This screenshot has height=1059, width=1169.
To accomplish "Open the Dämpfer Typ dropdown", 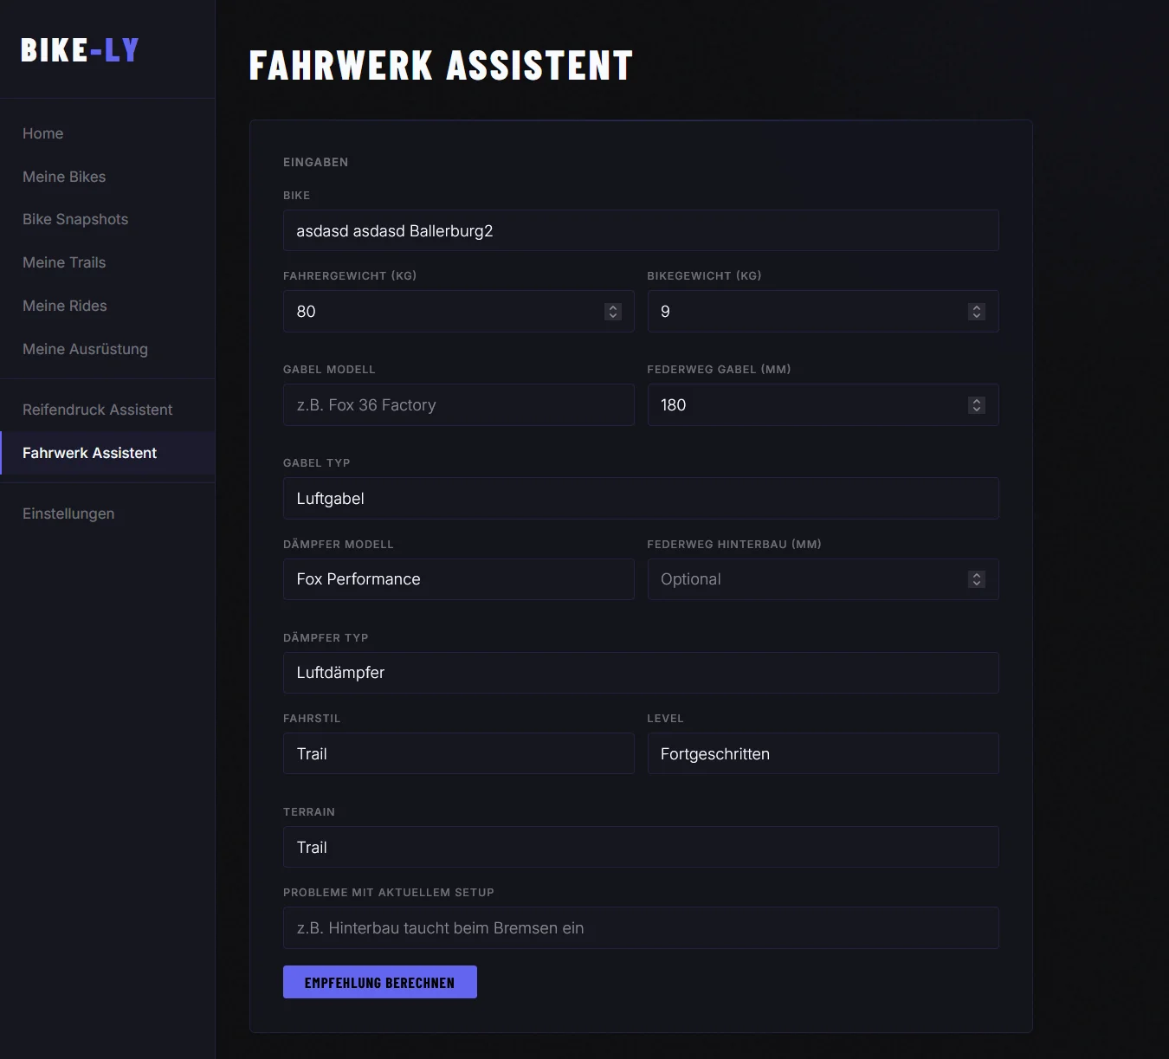I will (641, 673).
